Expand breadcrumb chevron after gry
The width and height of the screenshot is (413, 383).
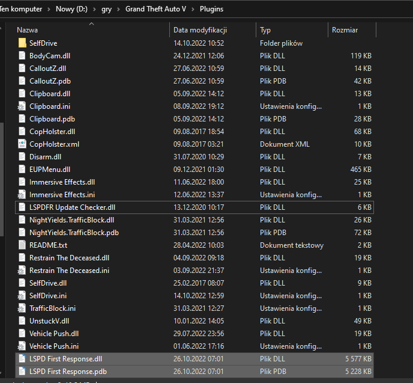pyautogui.click(x=119, y=10)
